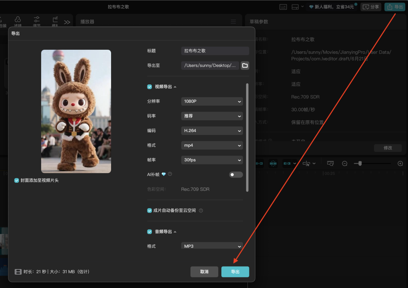This screenshot has height=288, width=408.
Task: Click the timeline zoom-out magnifier icon
Action: pos(345,163)
